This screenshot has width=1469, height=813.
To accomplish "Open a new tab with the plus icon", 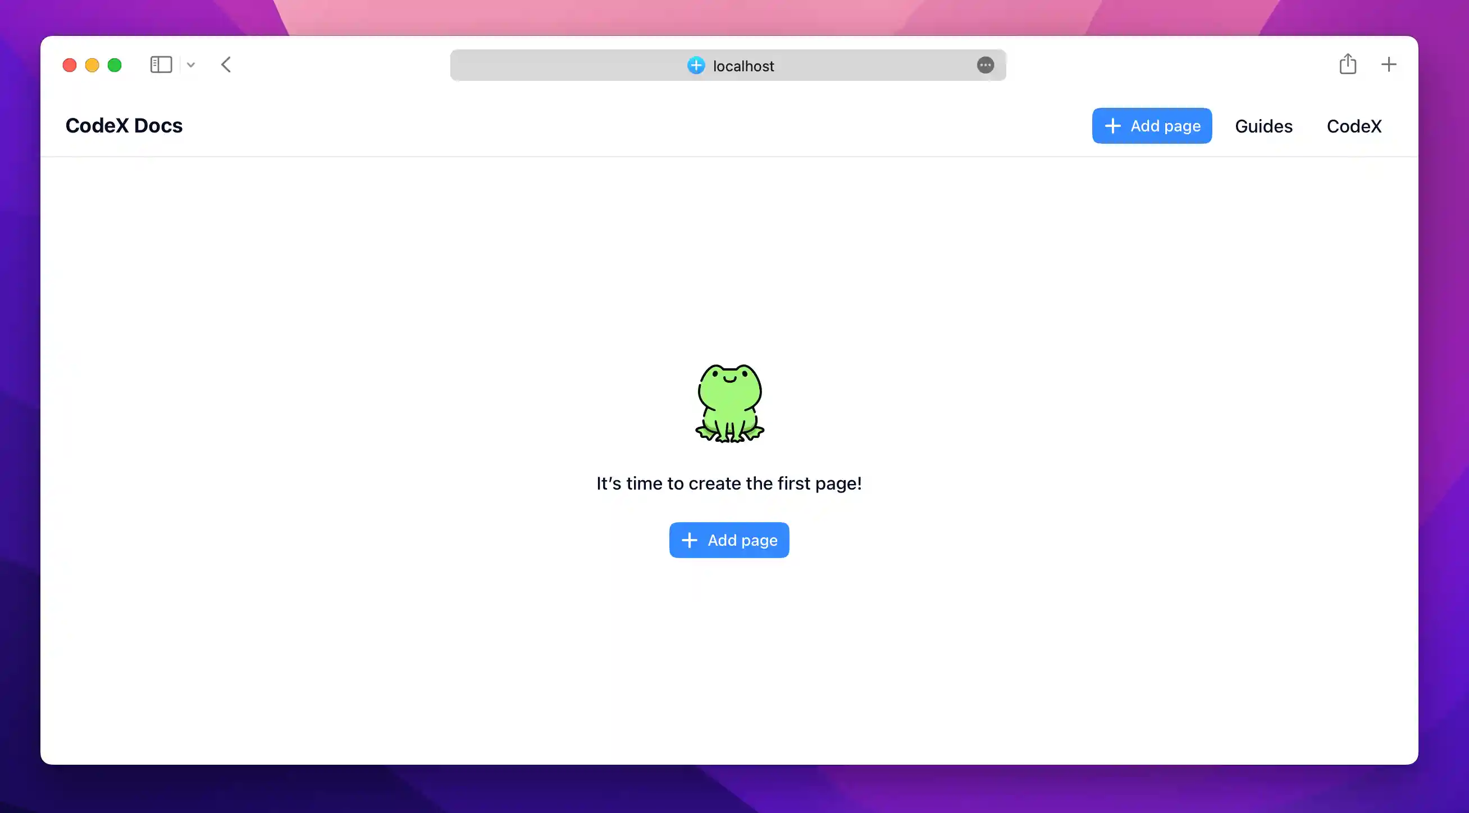I will [1389, 65].
